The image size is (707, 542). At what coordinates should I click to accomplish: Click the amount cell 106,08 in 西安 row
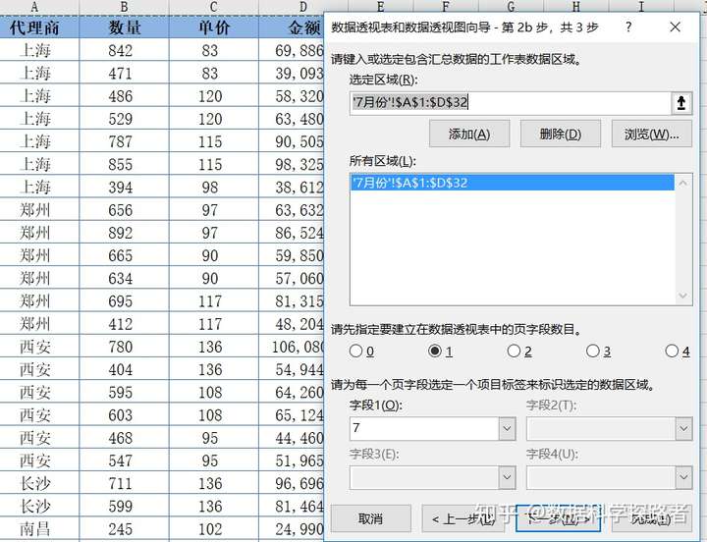[292, 347]
